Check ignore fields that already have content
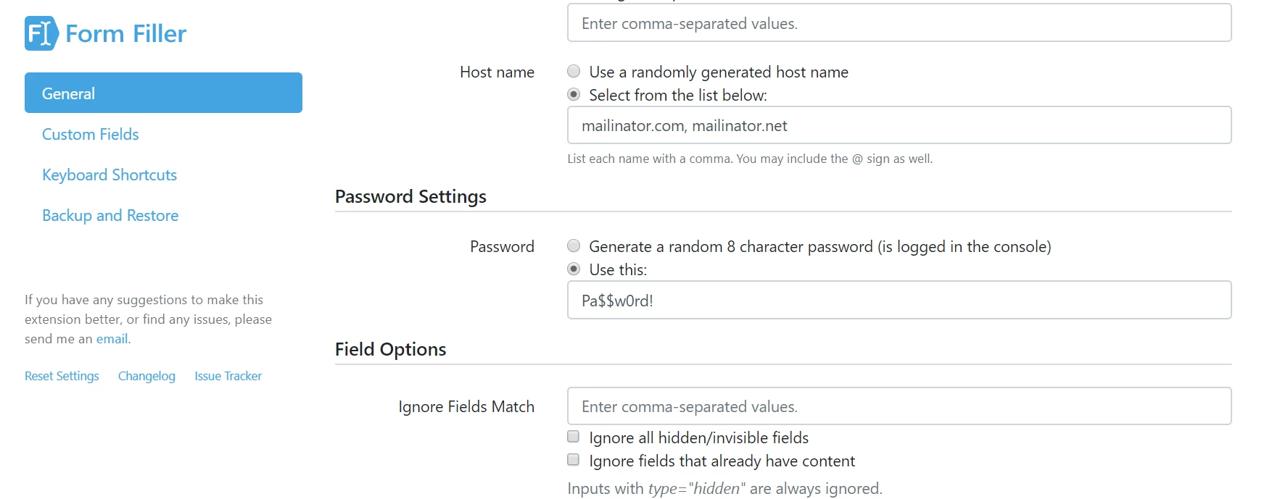This screenshot has height=499, width=1280. click(x=574, y=460)
